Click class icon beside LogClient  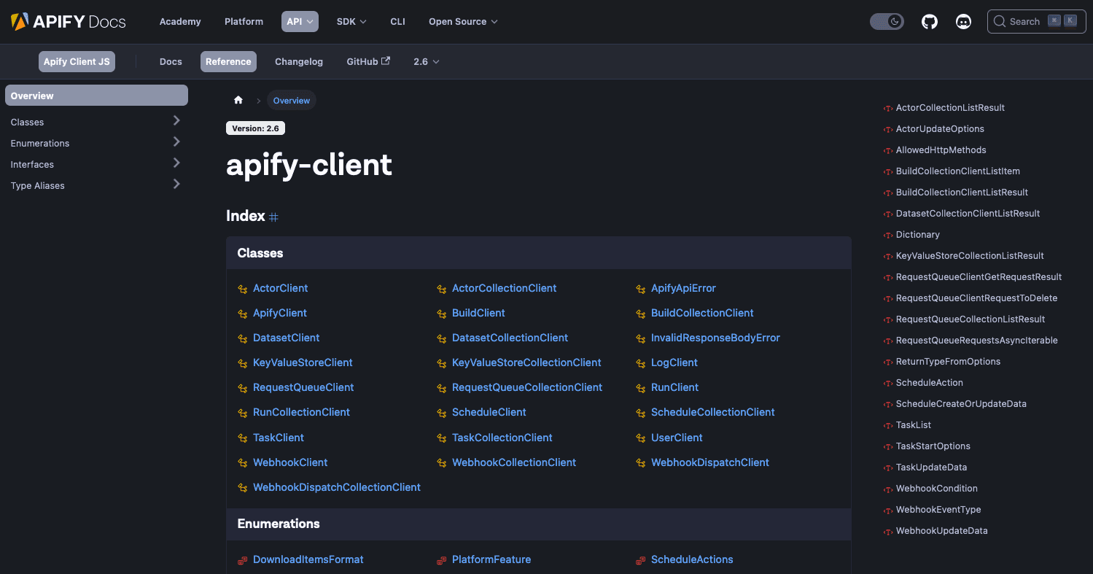(x=641, y=363)
